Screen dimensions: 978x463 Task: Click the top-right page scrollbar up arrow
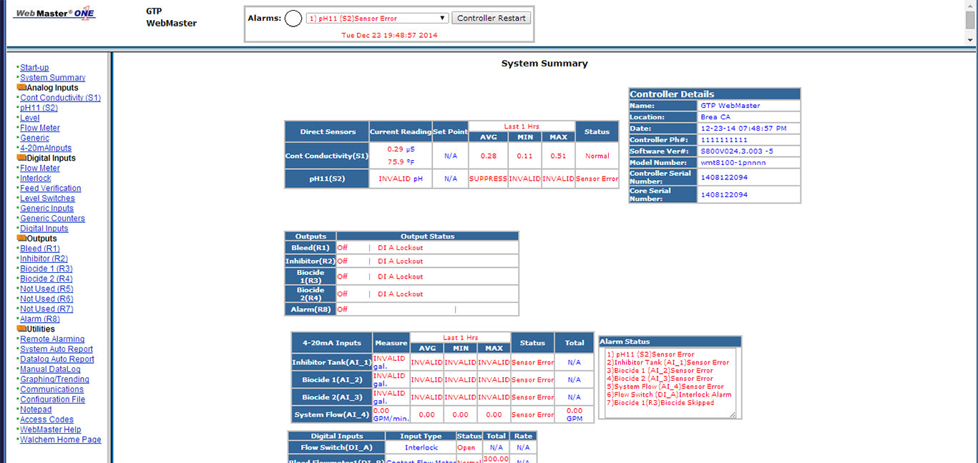[970, 6]
